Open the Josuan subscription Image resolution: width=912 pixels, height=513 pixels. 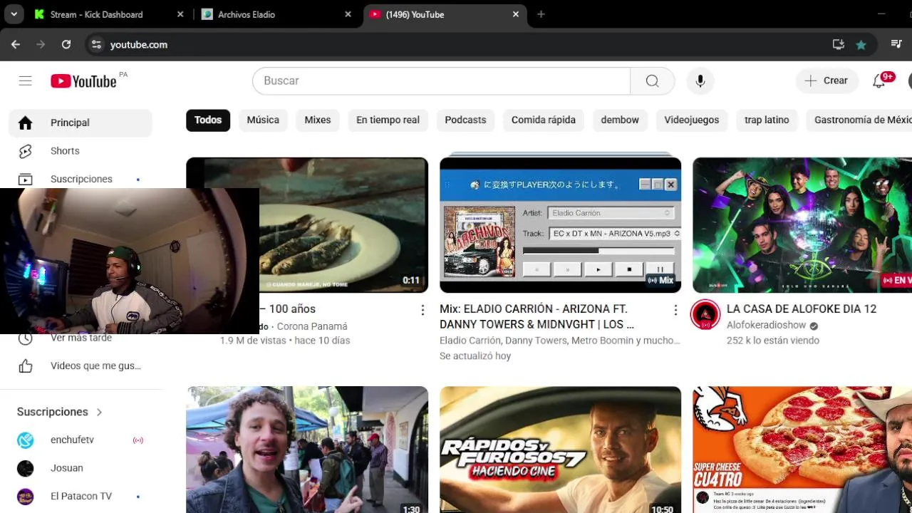point(81,468)
